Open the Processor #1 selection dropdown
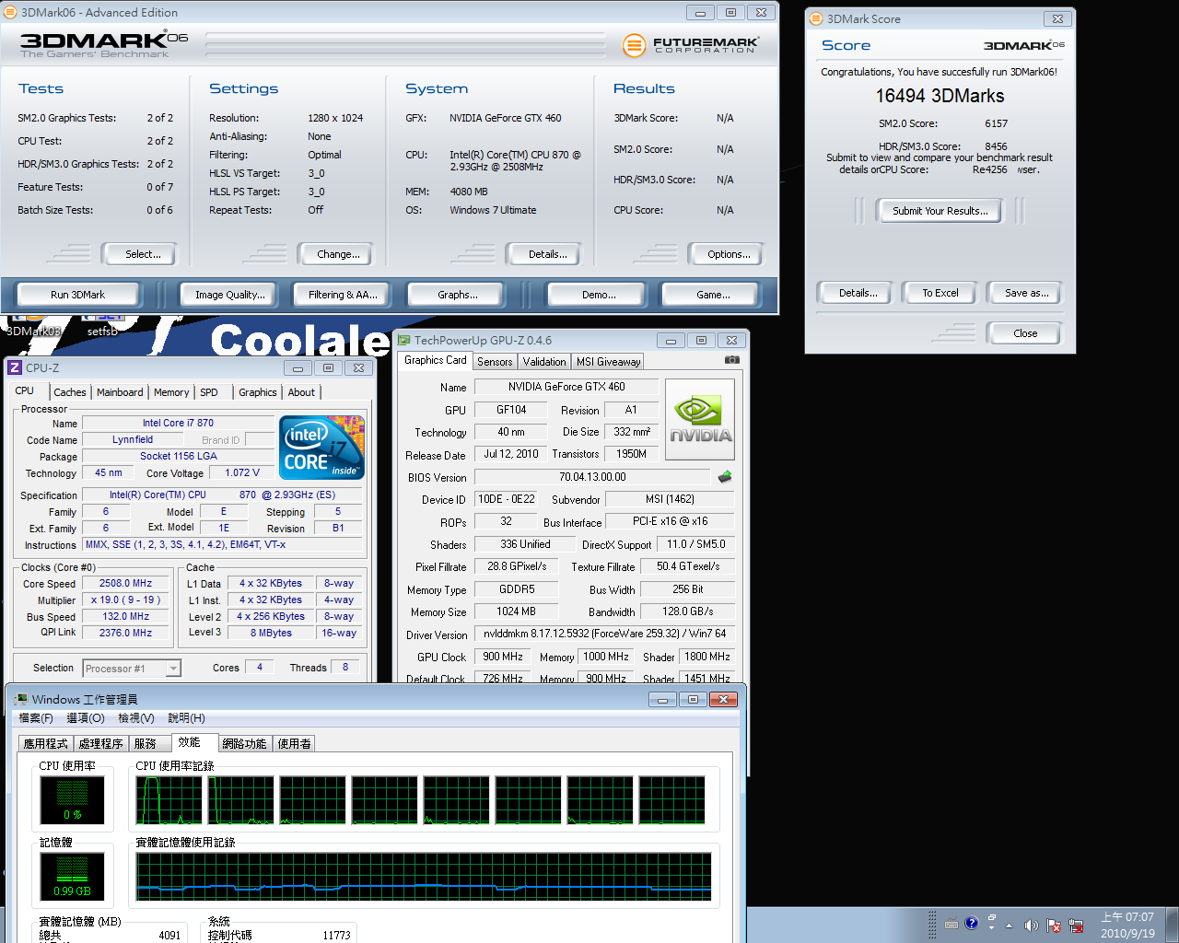1179x943 pixels. [x=132, y=669]
